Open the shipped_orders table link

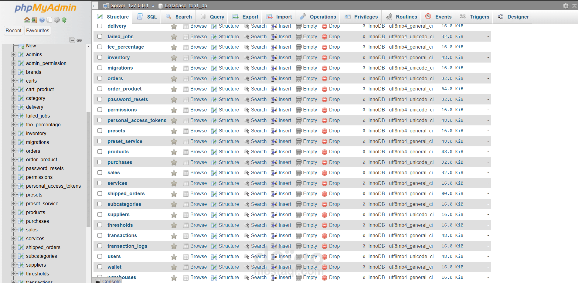[x=126, y=193]
